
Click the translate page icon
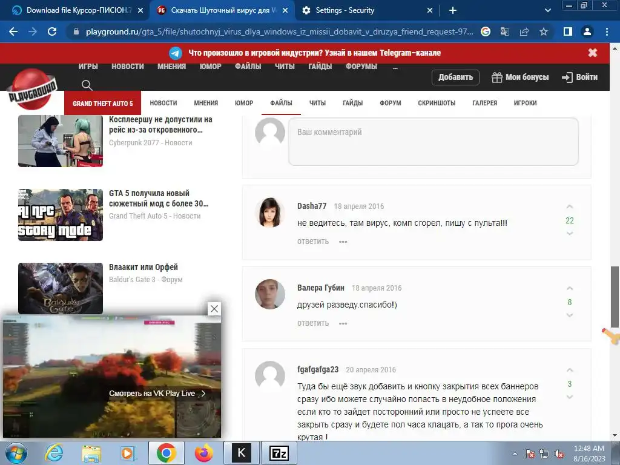505,31
